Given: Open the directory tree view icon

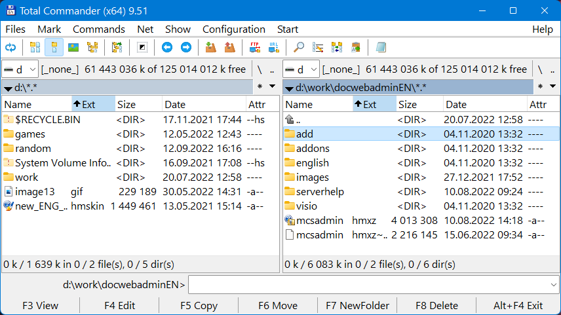Looking at the screenshot, I should 92,47.
